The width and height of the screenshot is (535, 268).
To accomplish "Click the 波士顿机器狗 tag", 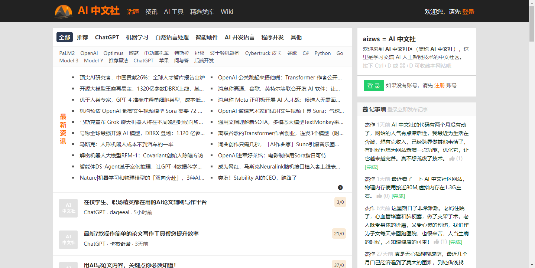I will coord(225,53).
